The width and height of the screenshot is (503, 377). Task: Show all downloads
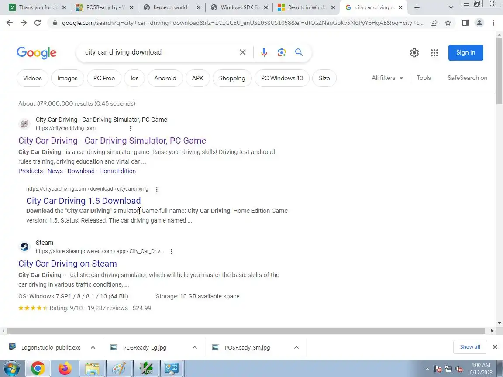click(470, 347)
